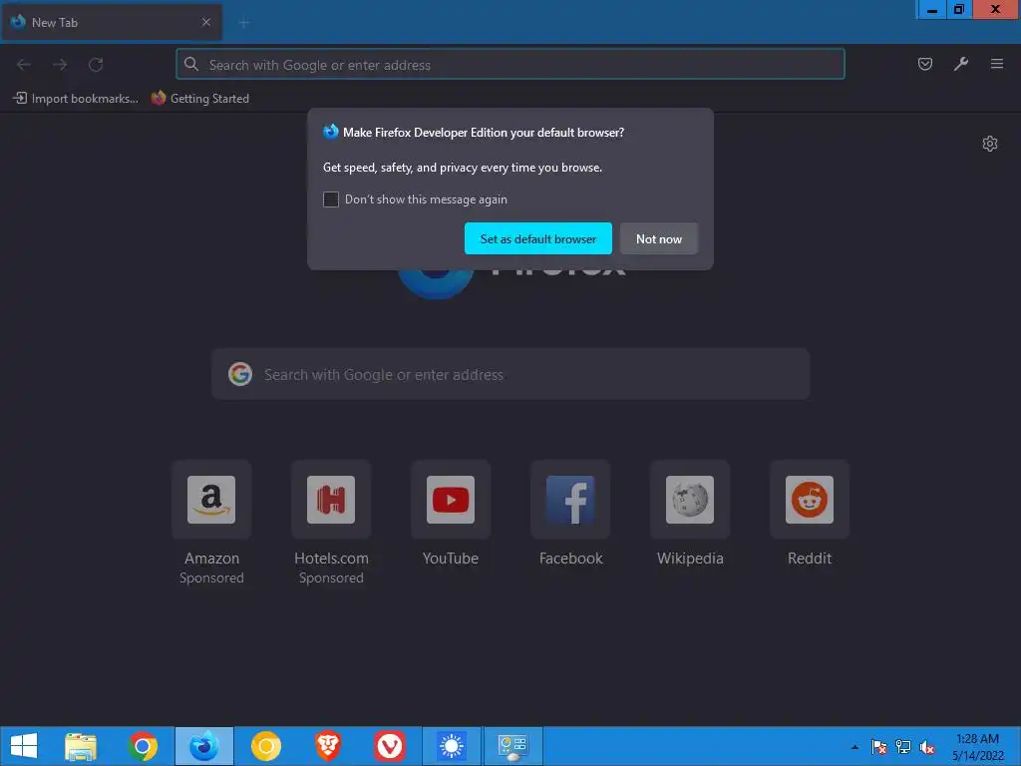Click the search magnifier in address bar
The image size is (1021, 766).
pos(190,64)
